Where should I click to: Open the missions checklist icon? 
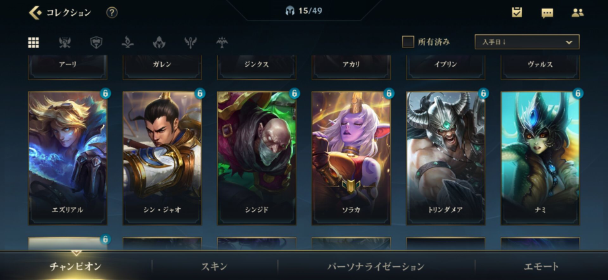pos(517,13)
